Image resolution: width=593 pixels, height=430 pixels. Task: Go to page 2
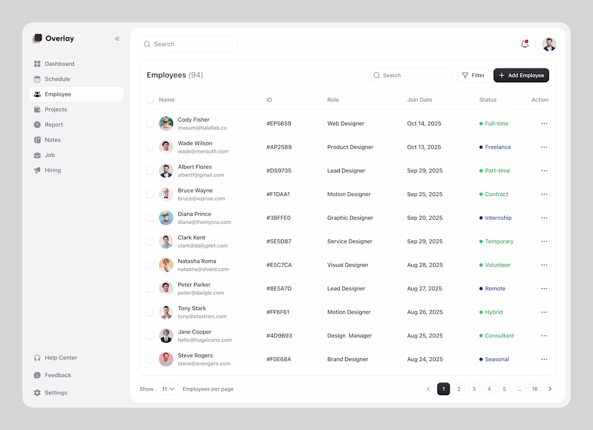459,389
